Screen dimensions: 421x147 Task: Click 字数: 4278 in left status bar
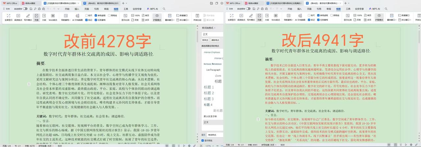[x=30, y=145]
